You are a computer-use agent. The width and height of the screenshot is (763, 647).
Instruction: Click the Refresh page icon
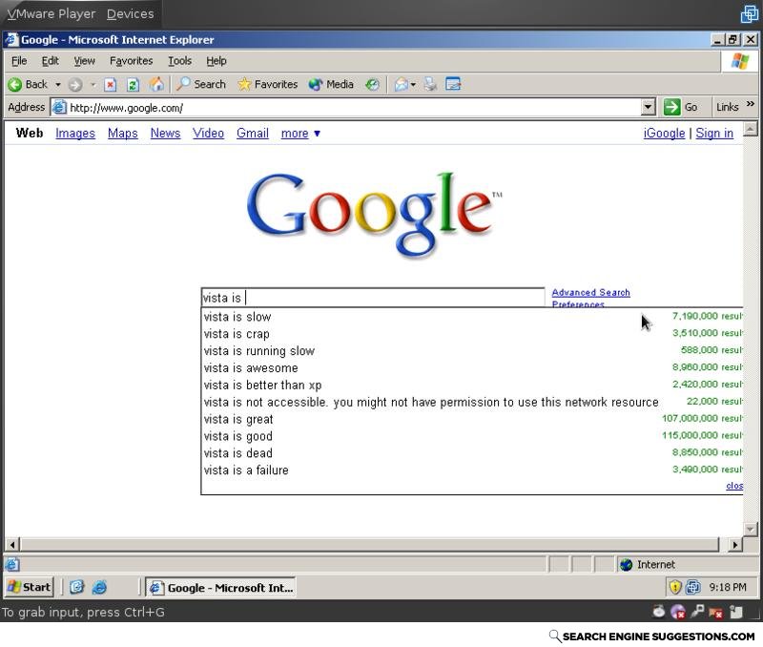click(133, 85)
